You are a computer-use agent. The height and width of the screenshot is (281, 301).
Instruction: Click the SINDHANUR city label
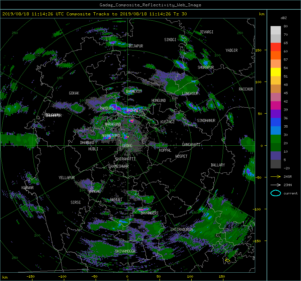(x=206, y=121)
